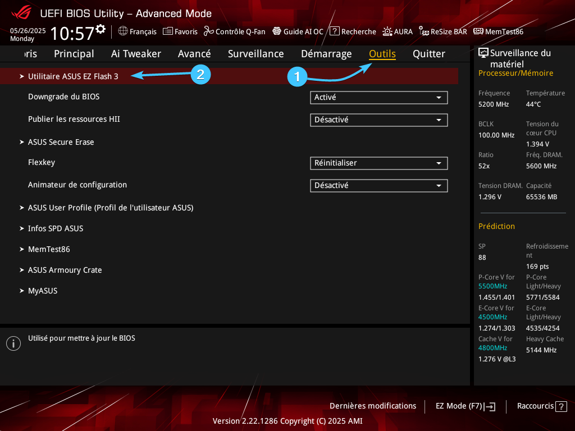
Task: Click the 1.394 V CPU voltage
Action: tap(537, 144)
